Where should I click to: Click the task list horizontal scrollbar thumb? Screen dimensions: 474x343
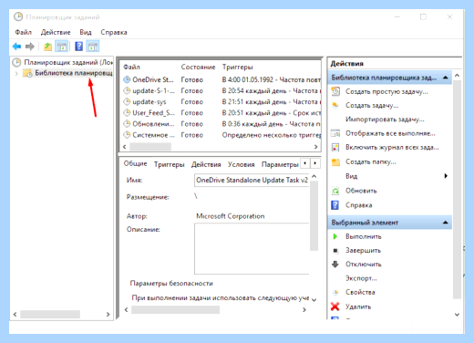(x=150, y=147)
